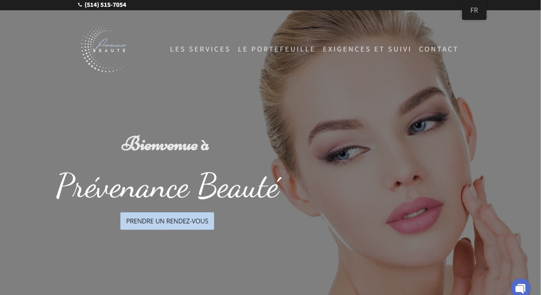This screenshot has width=541, height=295.
Task: Click the BEAUTÉ lettering inside the logo
Action: 109,51
